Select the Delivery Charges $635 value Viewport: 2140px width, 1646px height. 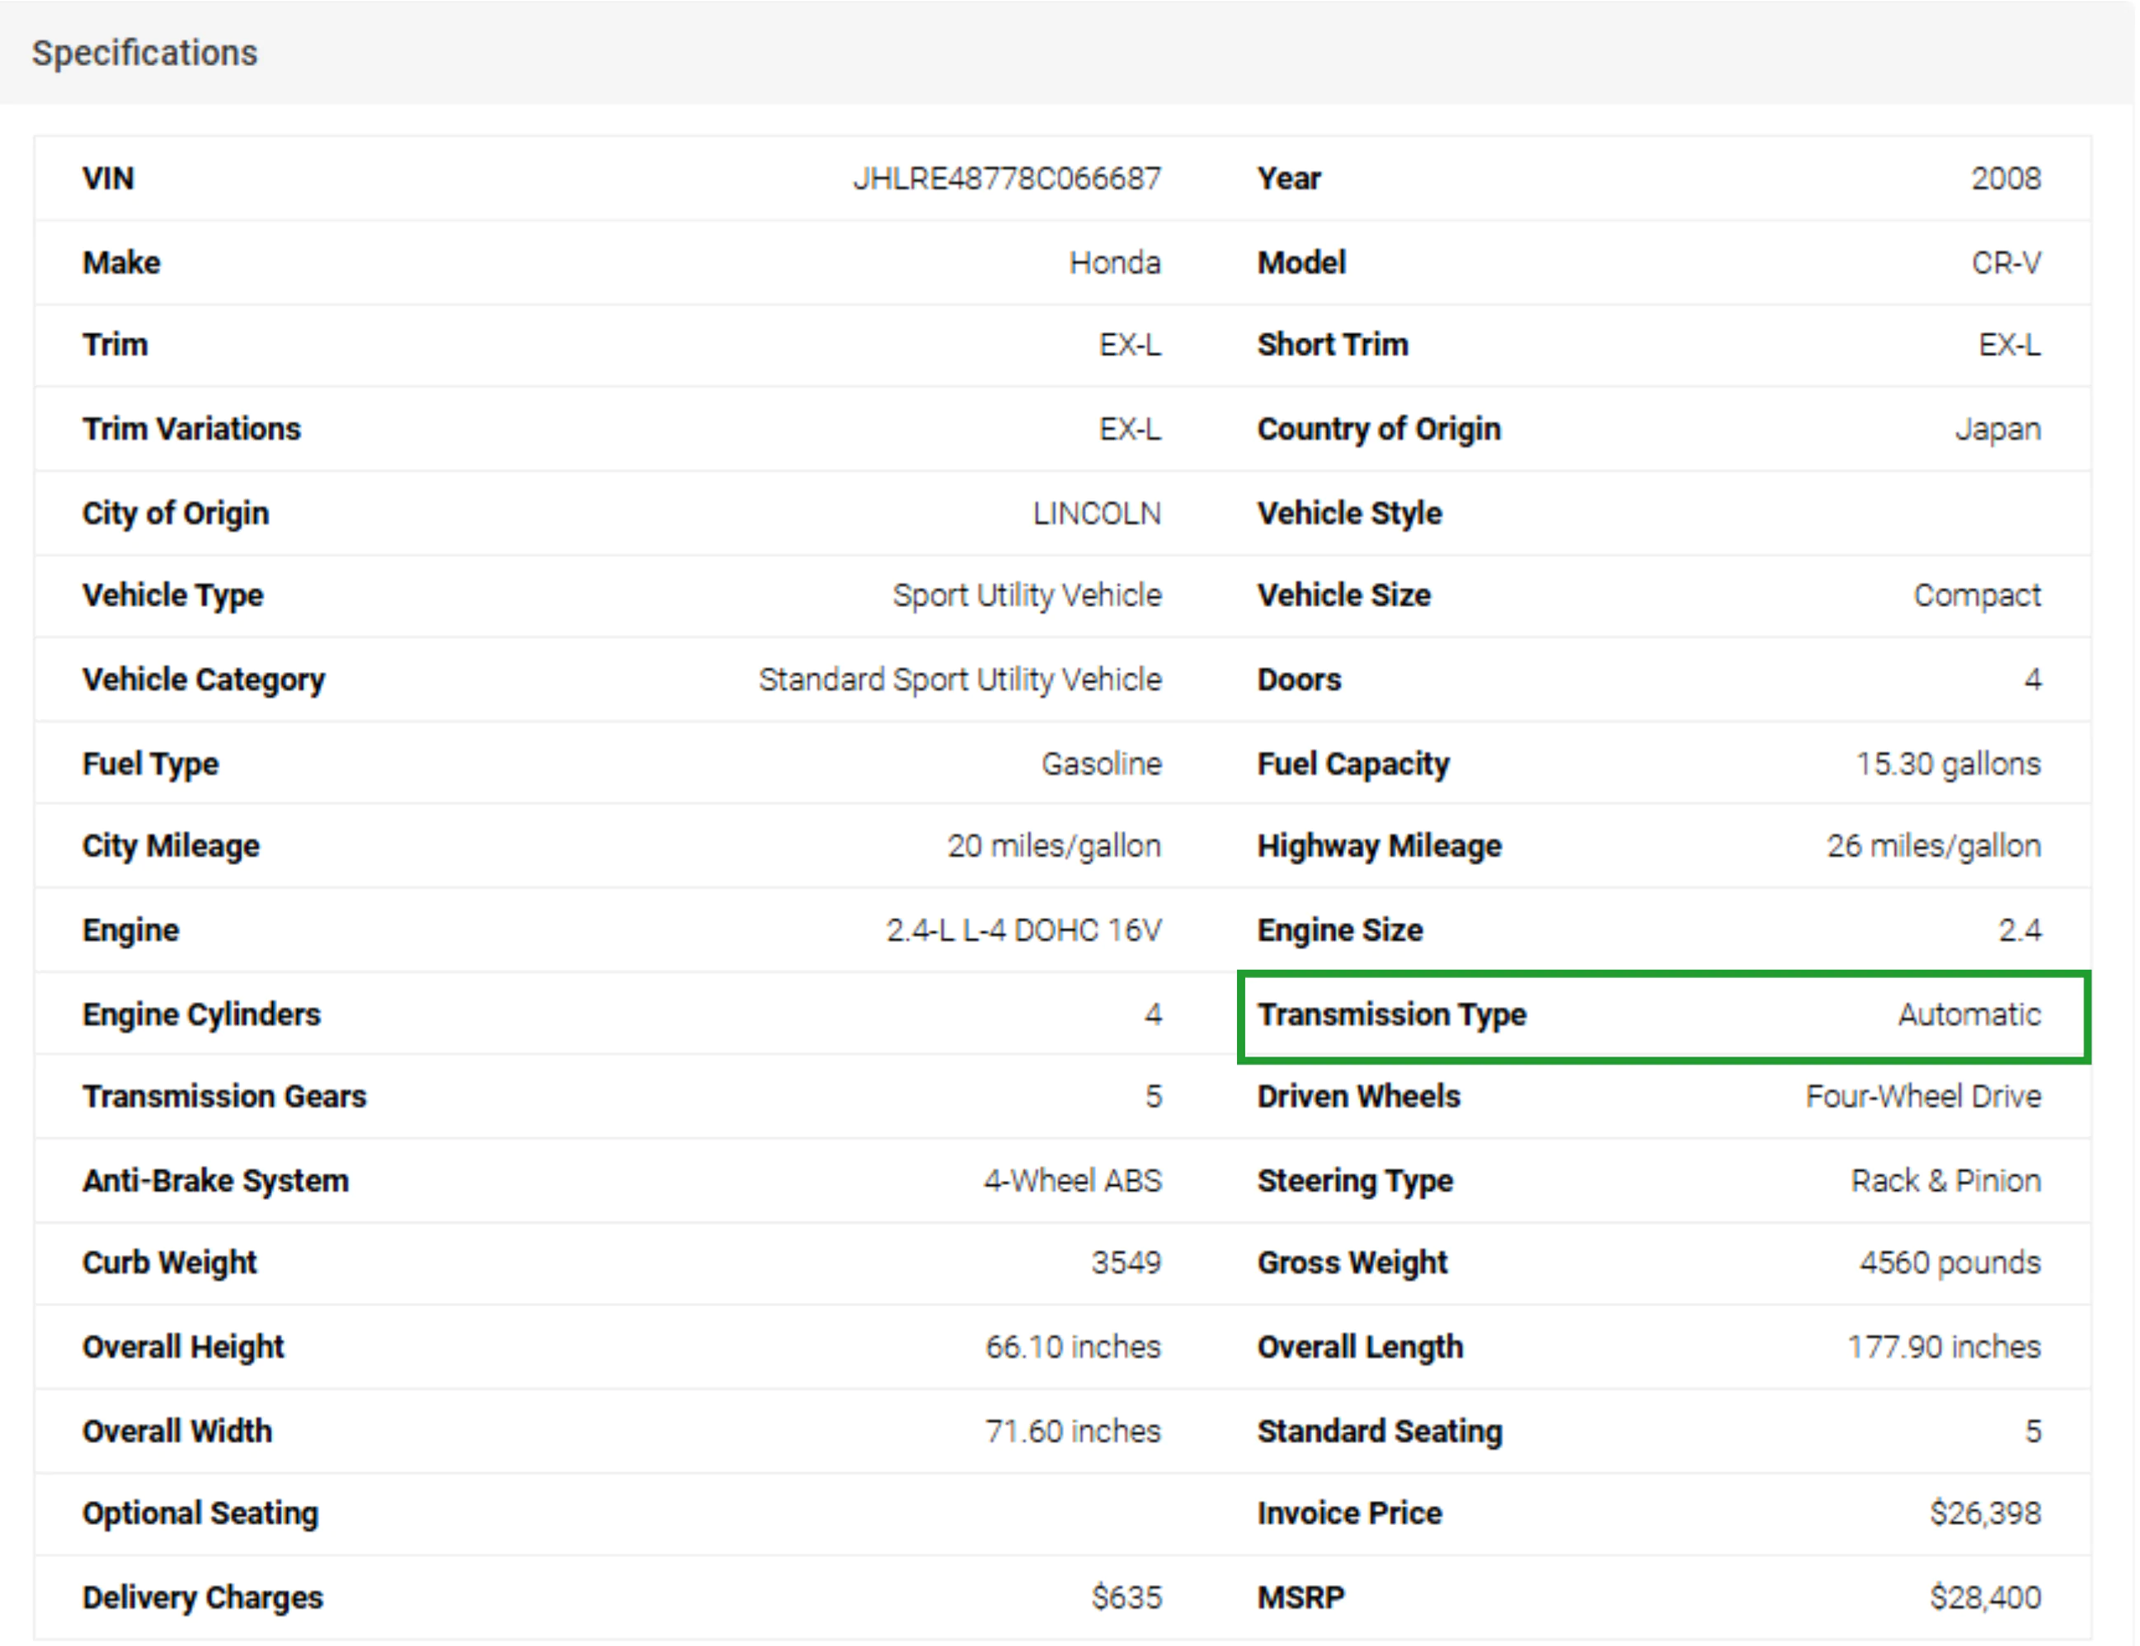1123,1596
